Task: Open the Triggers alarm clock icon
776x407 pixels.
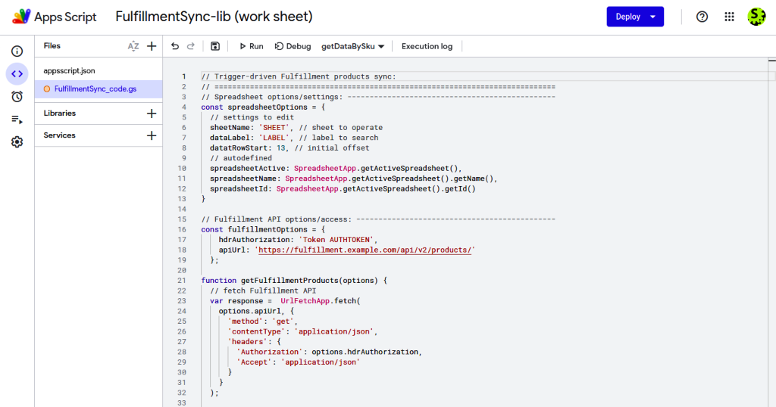Action: click(x=17, y=97)
